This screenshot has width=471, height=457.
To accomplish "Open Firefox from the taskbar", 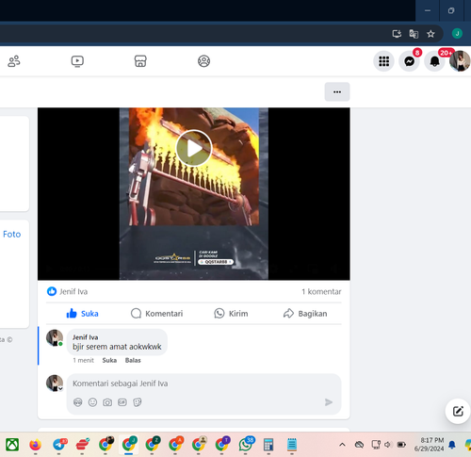I will (35, 445).
